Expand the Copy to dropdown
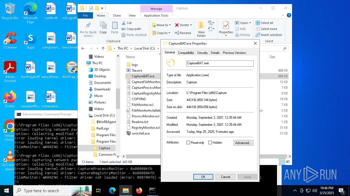Screen dimensions: 350x196 (x=169, y=33)
